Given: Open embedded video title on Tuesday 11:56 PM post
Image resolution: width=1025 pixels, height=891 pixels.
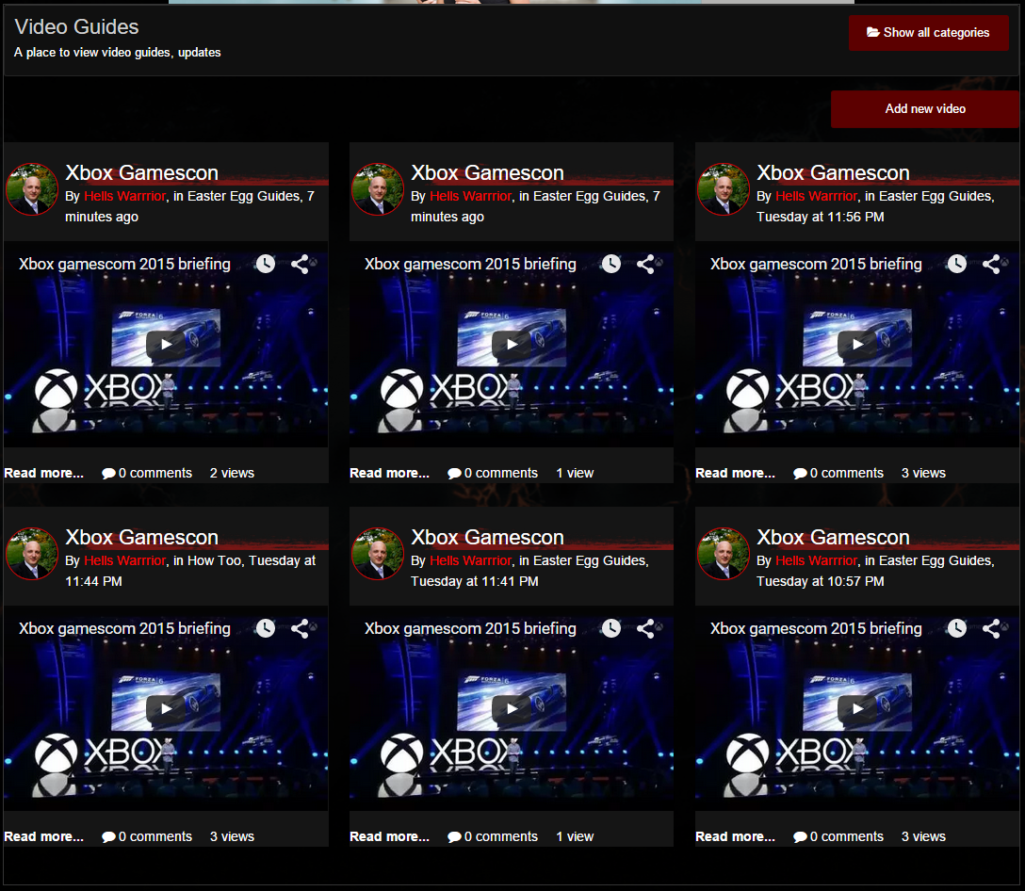Looking at the screenshot, I should click(x=817, y=264).
